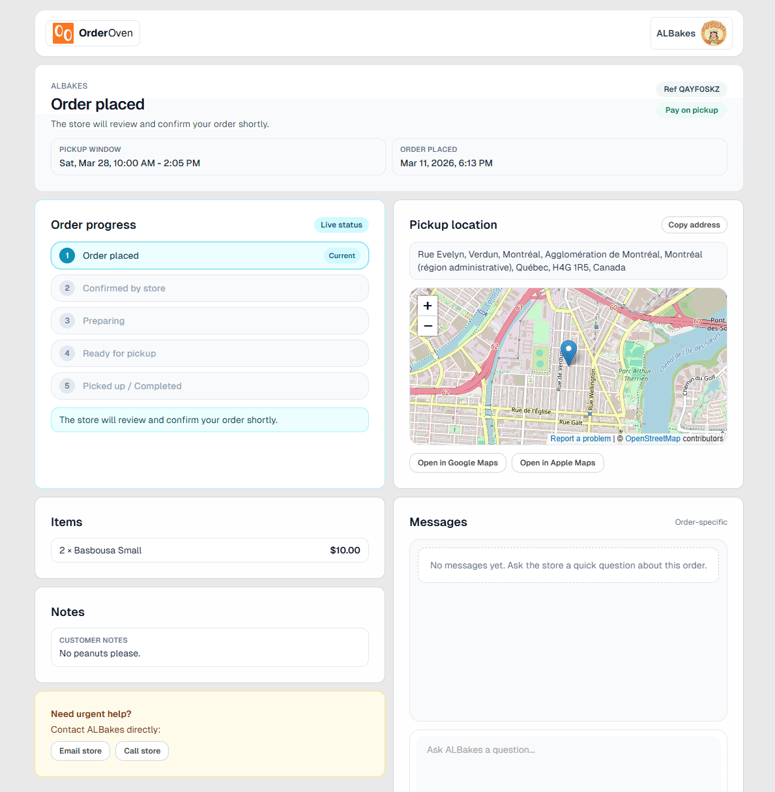
Task: Click the Copy address button
Action: click(694, 224)
